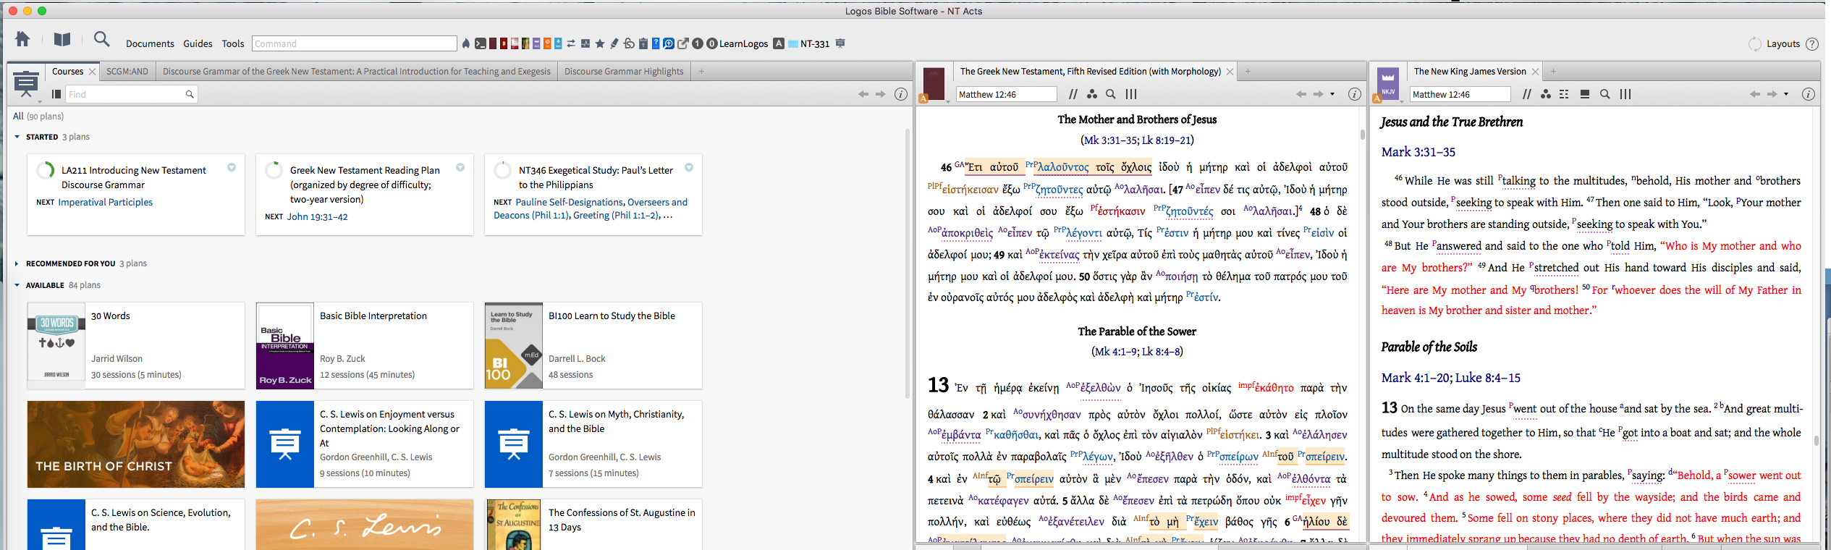Image resolution: width=1831 pixels, height=550 pixels.
Task: Open the Guides menu
Action: [x=198, y=43]
